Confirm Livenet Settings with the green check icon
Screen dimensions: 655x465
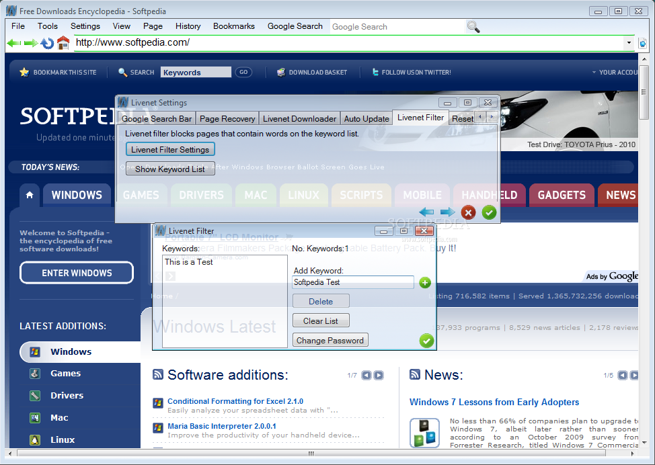pyautogui.click(x=489, y=212)
